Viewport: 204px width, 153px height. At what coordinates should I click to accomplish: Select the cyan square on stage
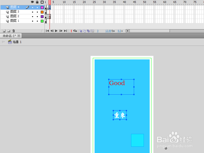coord(137,140)
